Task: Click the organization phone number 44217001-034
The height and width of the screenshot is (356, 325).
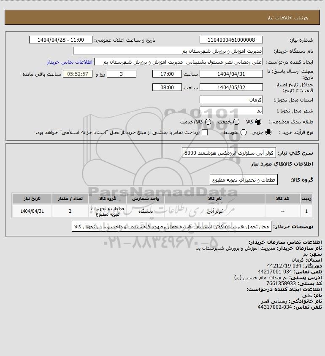Action: (275, 272)
